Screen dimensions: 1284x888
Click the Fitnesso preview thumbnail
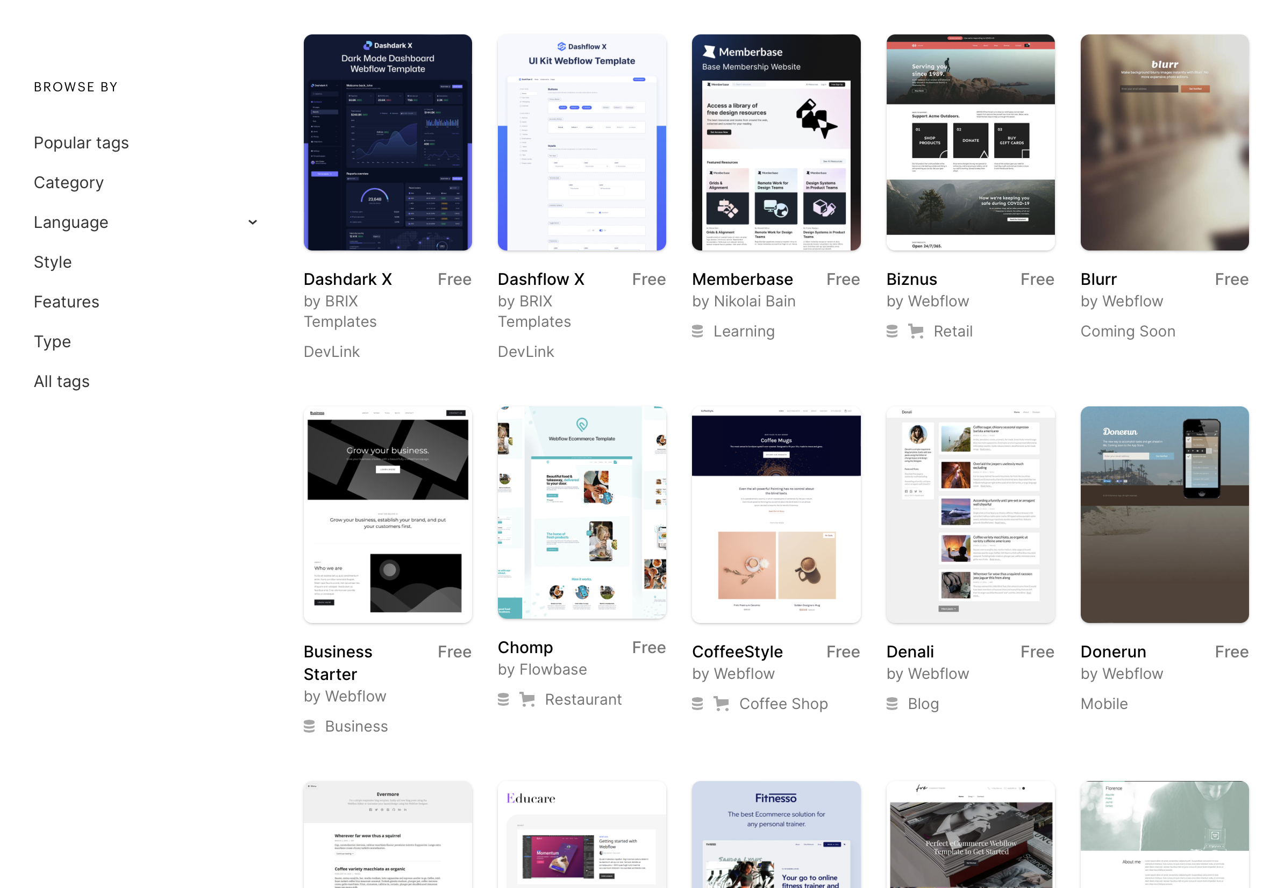(776, 835)
